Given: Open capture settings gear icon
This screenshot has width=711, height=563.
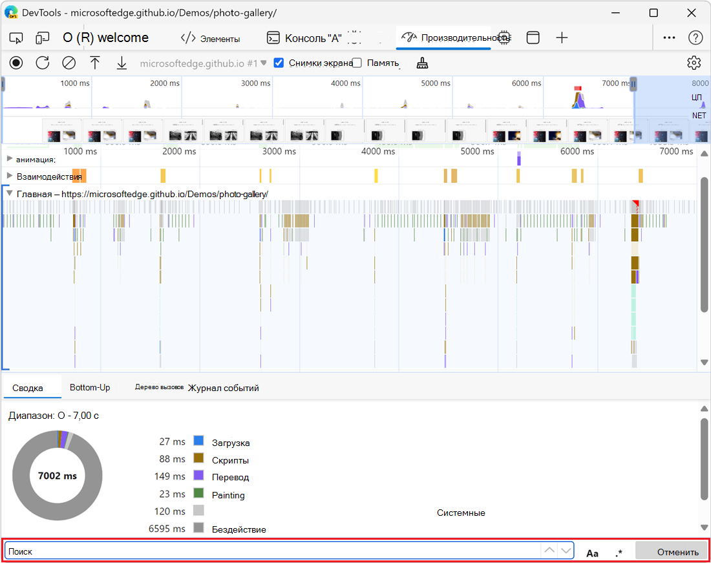Looking at the screenshot, I should coord(694,63).
